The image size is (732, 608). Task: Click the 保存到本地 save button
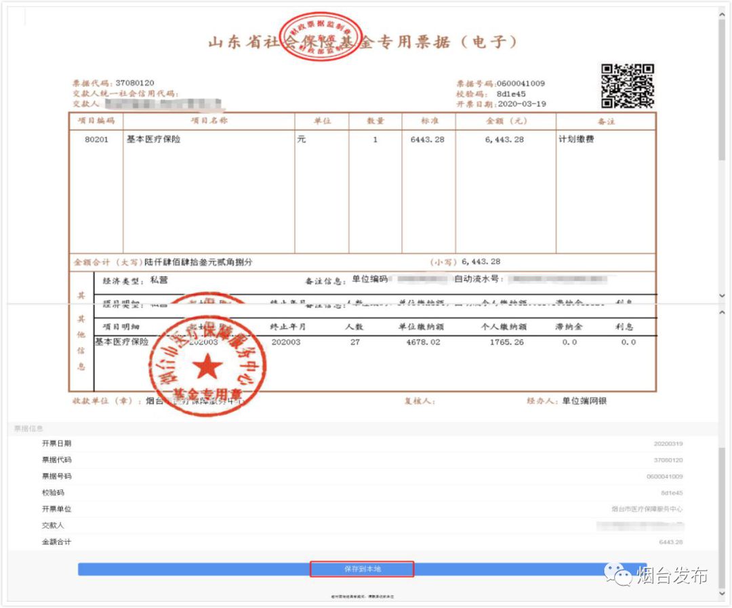coord(362,569)
